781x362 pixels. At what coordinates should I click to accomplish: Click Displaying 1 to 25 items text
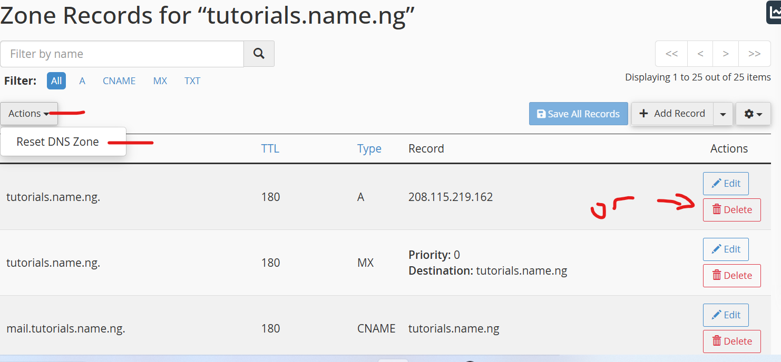[698, 77]
